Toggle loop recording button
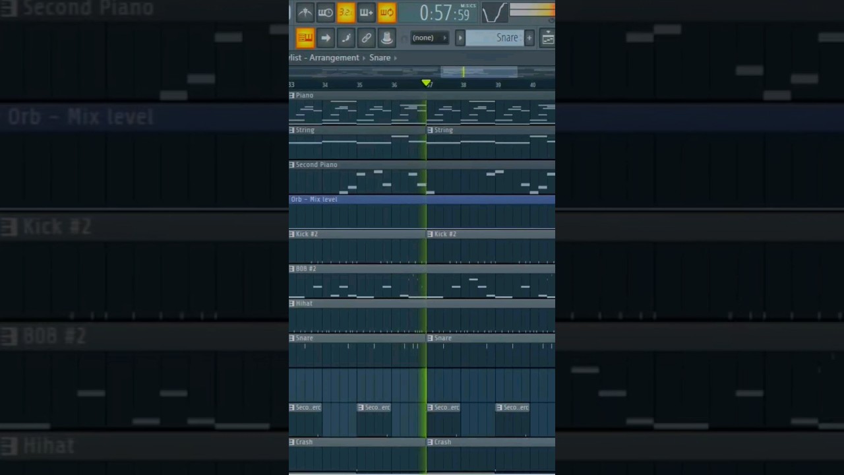Screen dimensions: 844x475 click(x=386, y=12)
